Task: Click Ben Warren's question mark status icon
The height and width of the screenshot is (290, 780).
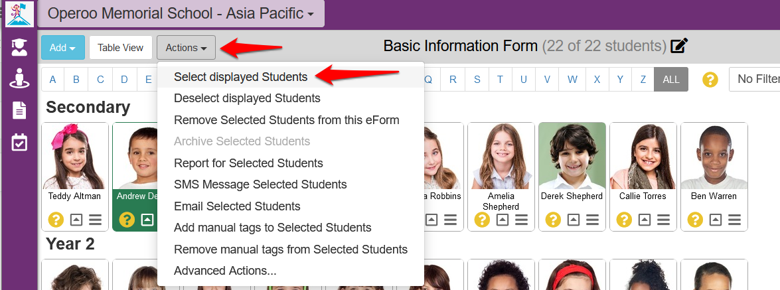Action: click(695, 220)
